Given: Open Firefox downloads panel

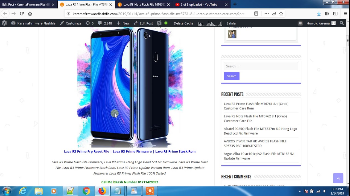Looking at the screenshot, I should pos(319,14).
